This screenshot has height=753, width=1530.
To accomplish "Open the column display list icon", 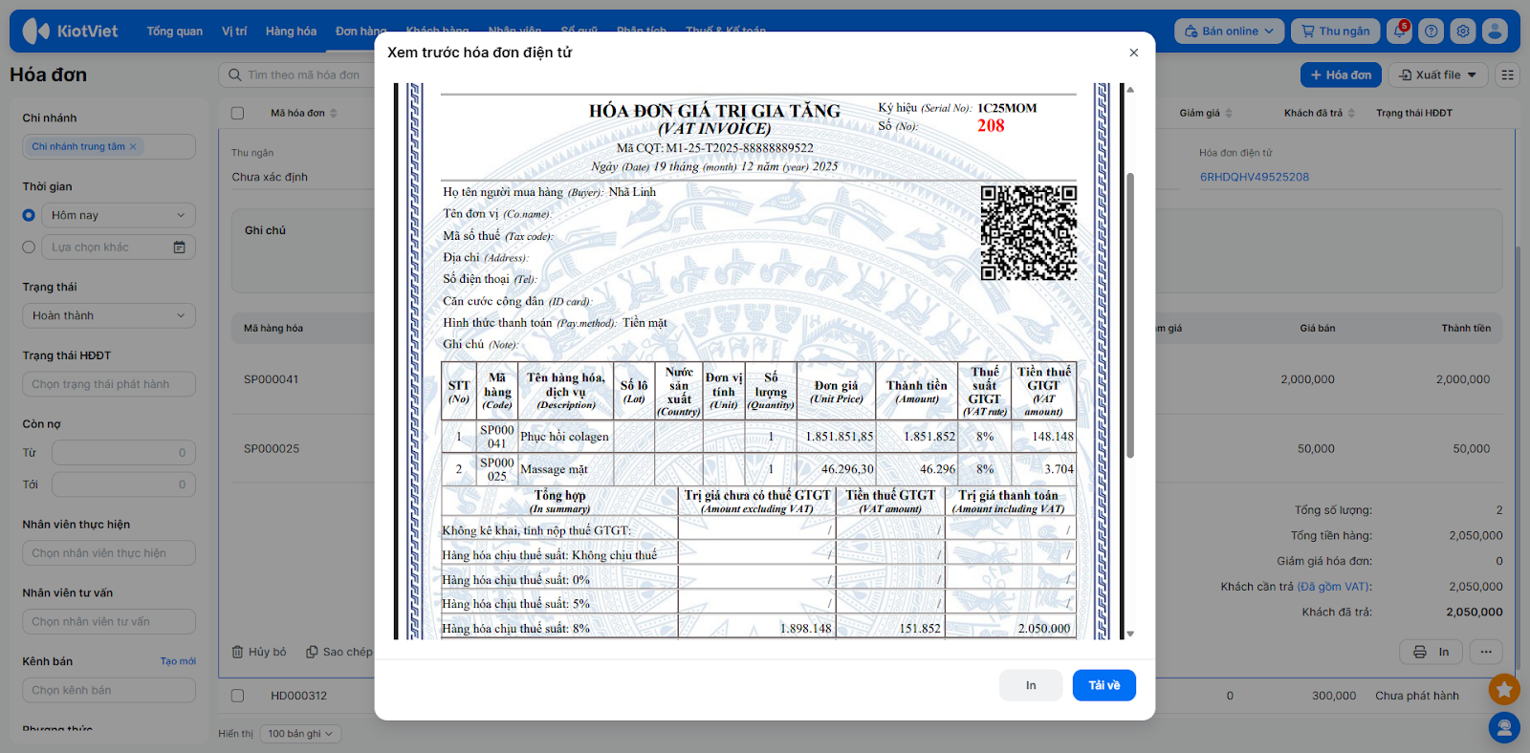I will (x=1508, y=75).
